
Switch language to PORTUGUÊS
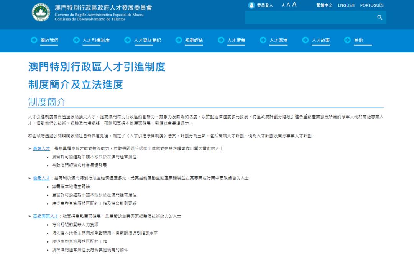(x=372, y=5)
